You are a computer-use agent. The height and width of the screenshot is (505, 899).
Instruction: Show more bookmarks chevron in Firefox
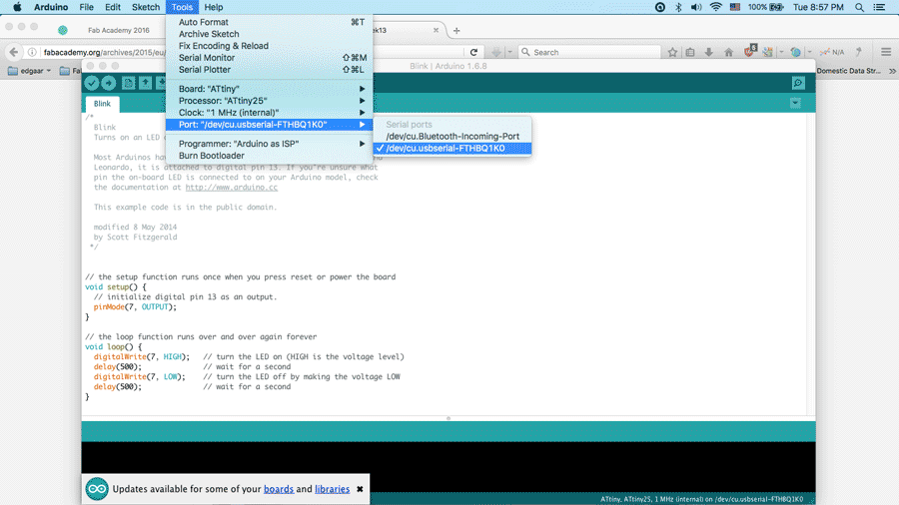892,71
